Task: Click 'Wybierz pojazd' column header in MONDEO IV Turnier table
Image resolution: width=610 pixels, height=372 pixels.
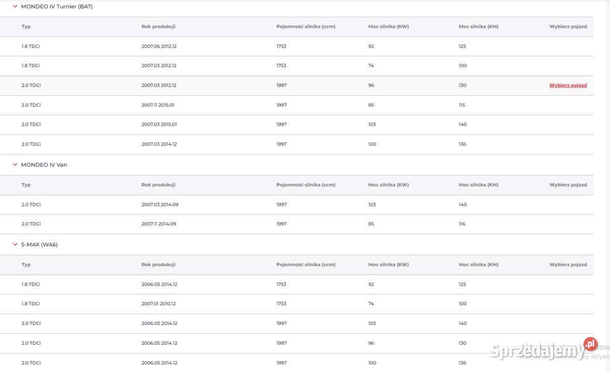Action: point(568,27)
